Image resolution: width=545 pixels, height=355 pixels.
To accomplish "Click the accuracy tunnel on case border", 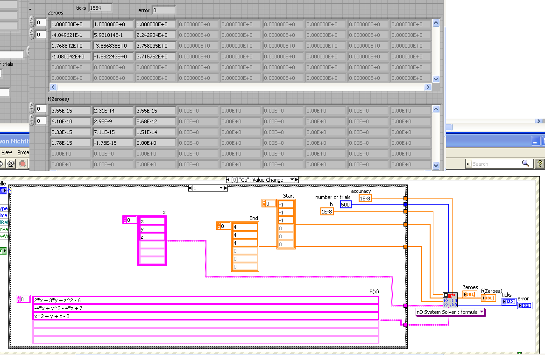I will click(405, 198).
